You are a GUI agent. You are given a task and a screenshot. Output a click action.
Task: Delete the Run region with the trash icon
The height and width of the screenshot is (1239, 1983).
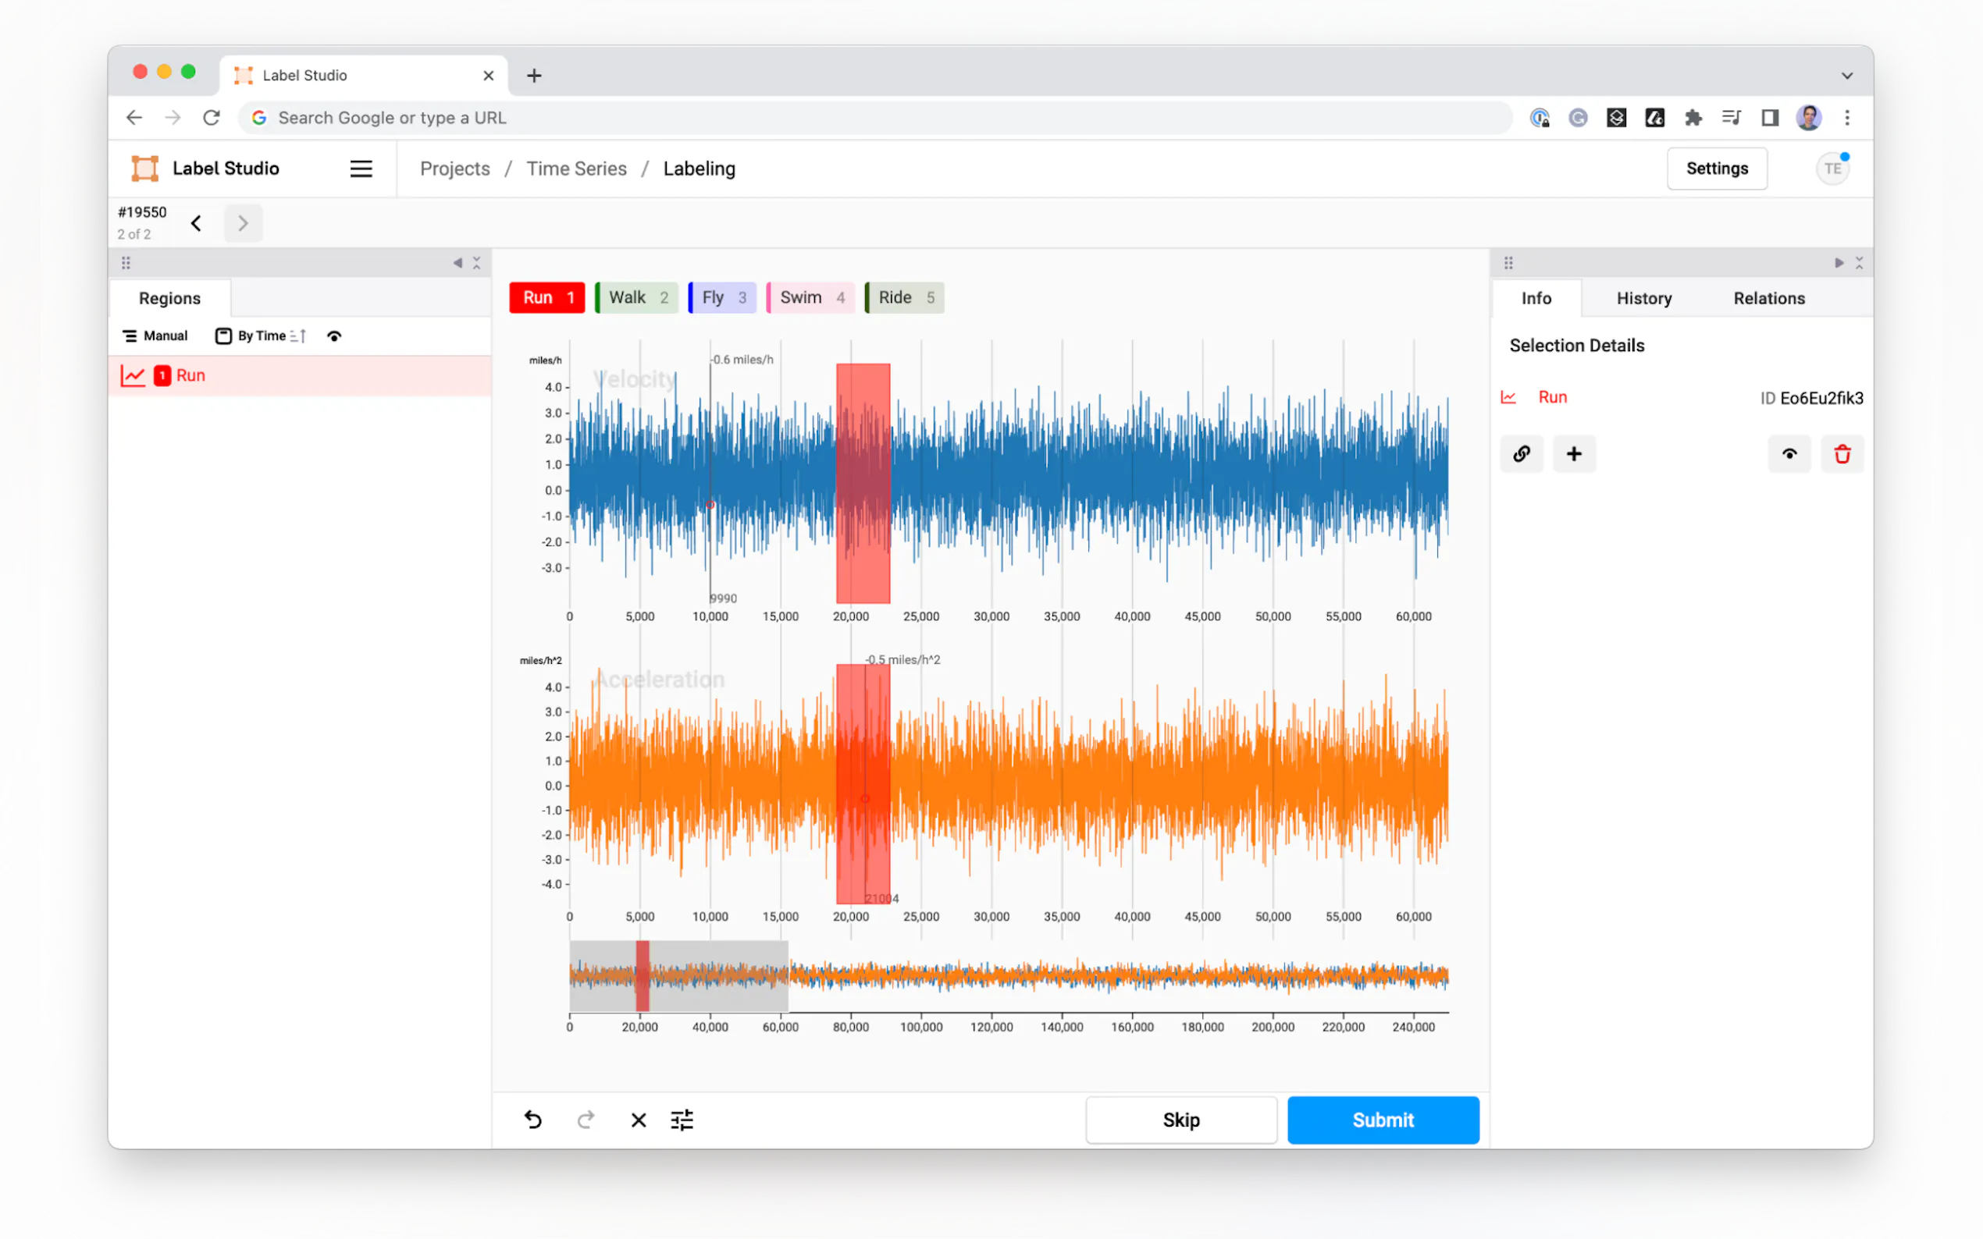click(1841, 454)
